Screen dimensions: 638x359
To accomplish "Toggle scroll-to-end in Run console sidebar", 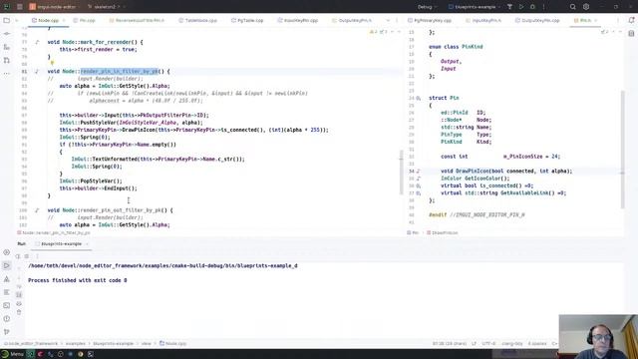I will click(19, 295).
